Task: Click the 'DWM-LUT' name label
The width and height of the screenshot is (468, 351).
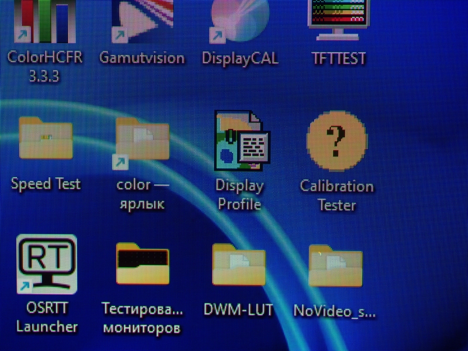Action: pyautogui.click(x=238, y=310)
